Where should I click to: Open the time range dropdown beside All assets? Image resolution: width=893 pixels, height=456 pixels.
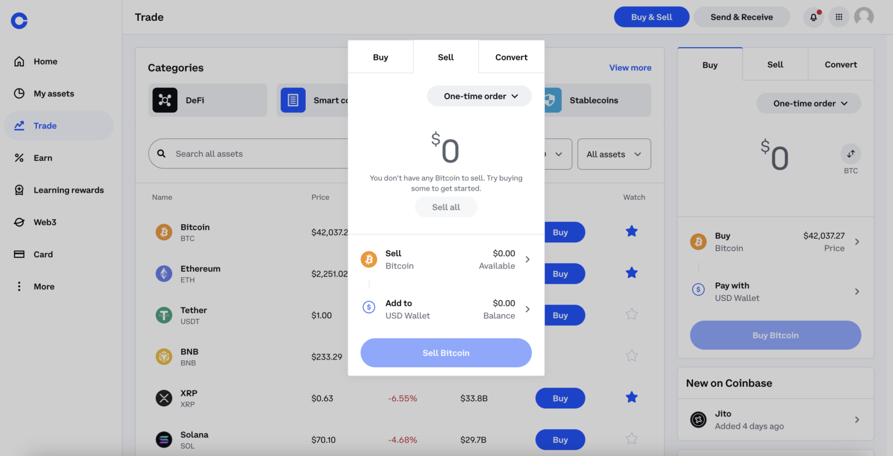[558, 154]
